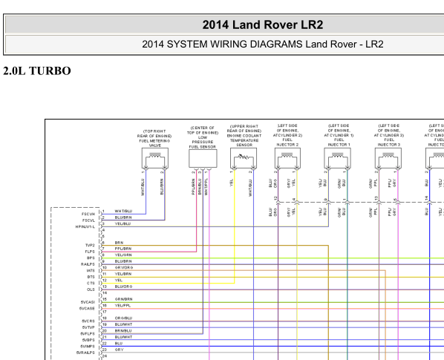Click the 5VCASE signal name
The height and width of the screenshot is (360, 444).
tap(87, 309)
